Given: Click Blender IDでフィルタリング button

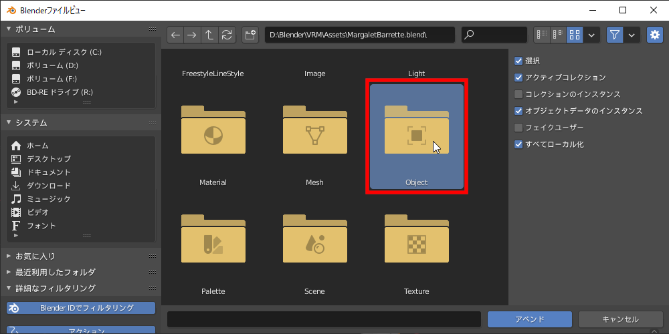Looking at the screenshot, I should (x=81, y=307).
